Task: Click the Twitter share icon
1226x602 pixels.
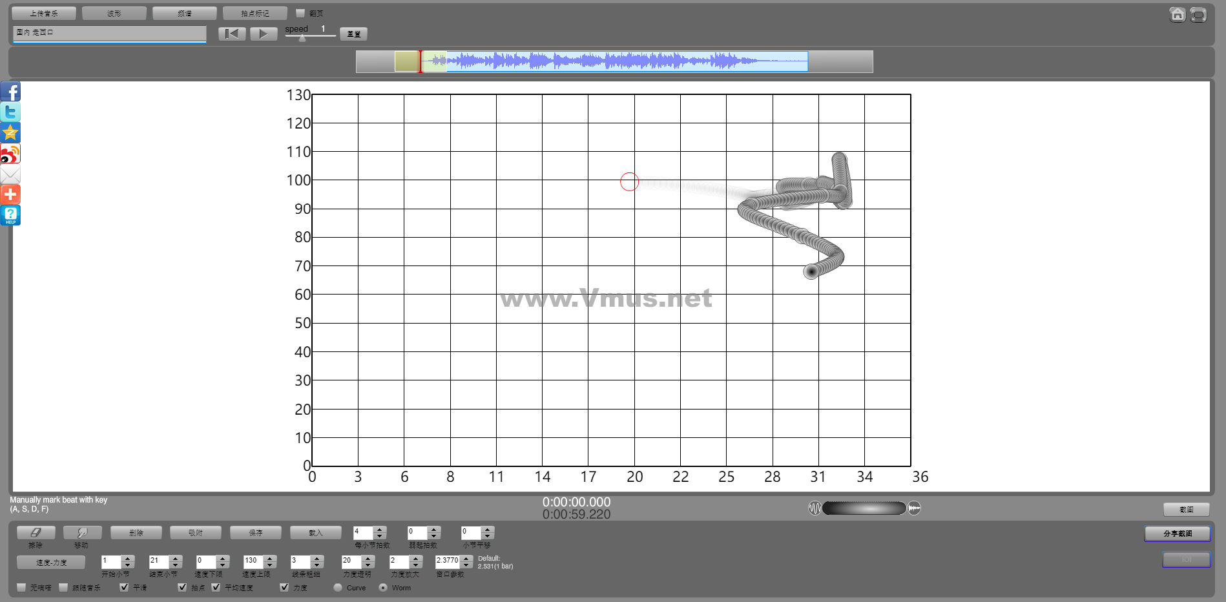Action: coord(10,112)
